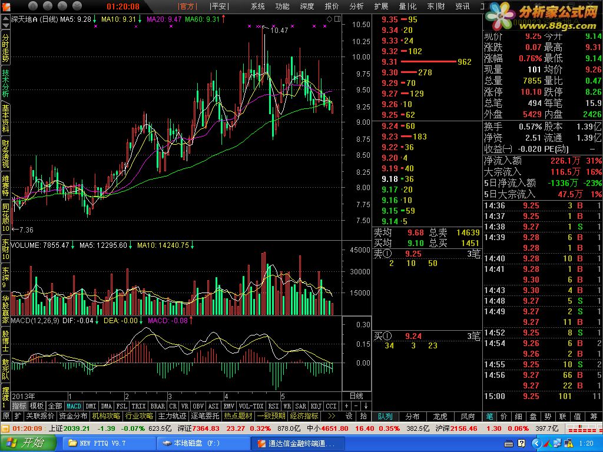Click the TDX app logo icon

click(x=6, y=6)
